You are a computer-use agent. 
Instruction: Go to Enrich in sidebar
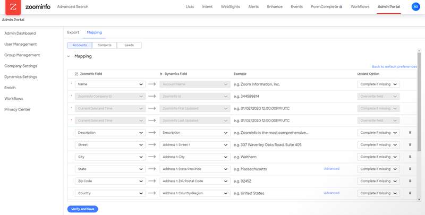[x=10, y=88]
